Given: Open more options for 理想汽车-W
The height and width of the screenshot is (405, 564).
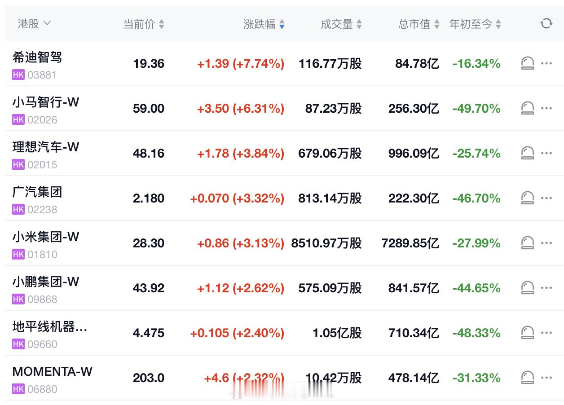Looking at the screenshot, I should click(x=546, y=153).
